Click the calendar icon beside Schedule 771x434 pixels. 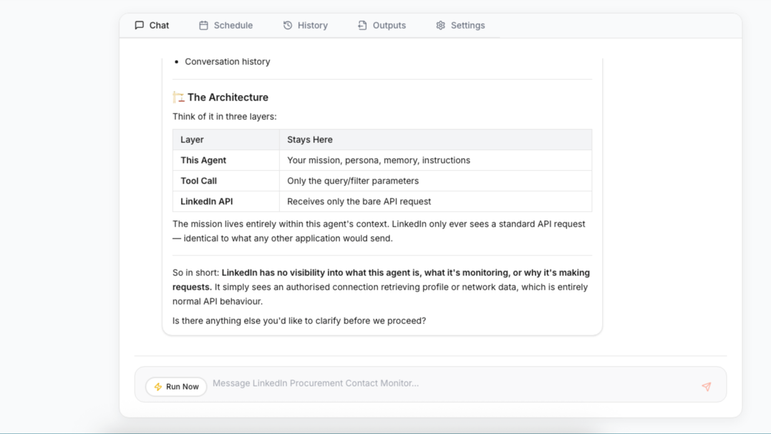203,25
